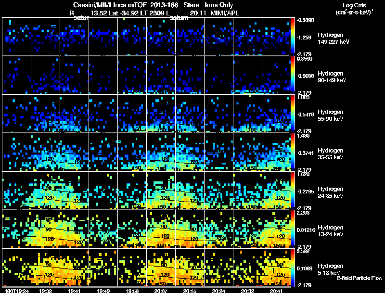Click the color bar for Hydrogen 24-35 keV
The width and height of the screenshot is (385, 293).
pos(294,191)
